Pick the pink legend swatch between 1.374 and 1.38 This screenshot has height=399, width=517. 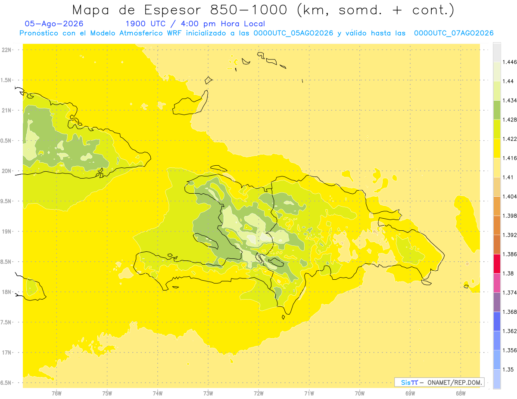pyautogui.click(x=497, y=283)
